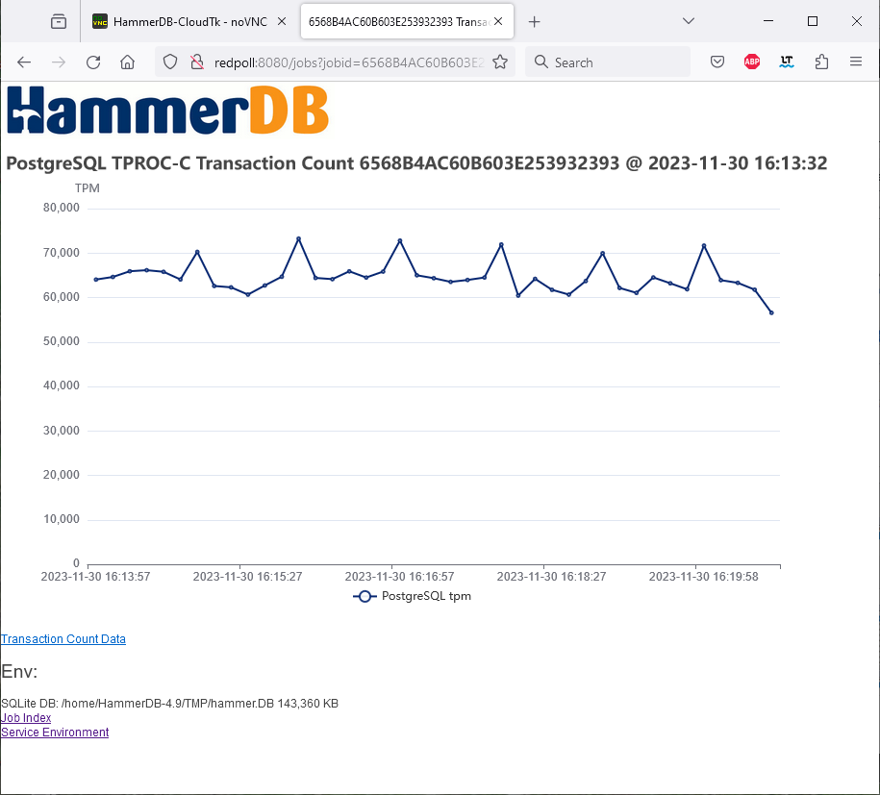The height and width of the screenshot is (795, 880).
Task: Bookmark this page with the star
Action: (500, 62)
